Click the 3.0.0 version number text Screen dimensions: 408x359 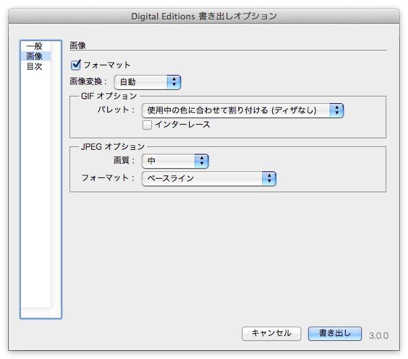pyautogui.click(x=378, y=335)
